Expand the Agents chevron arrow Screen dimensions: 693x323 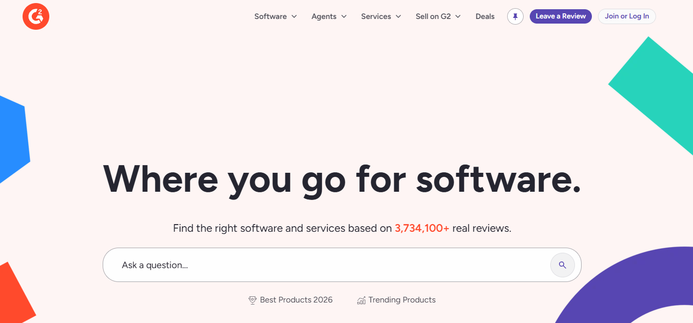(x=344, y=16)
